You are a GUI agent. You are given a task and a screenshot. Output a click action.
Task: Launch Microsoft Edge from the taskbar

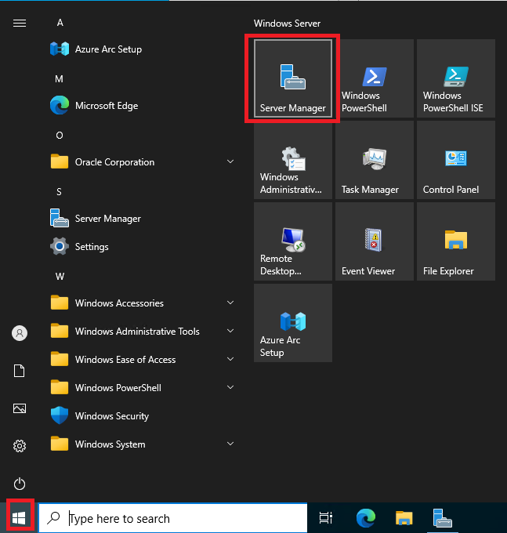(x=366, y=518)
